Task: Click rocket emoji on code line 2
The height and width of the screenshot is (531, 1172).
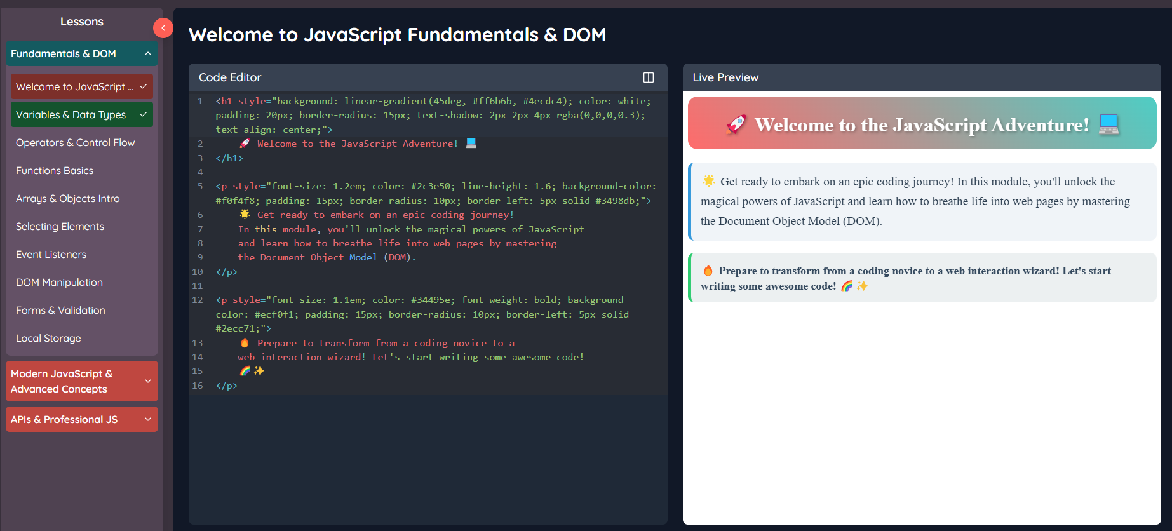Action: pos(245,144)
